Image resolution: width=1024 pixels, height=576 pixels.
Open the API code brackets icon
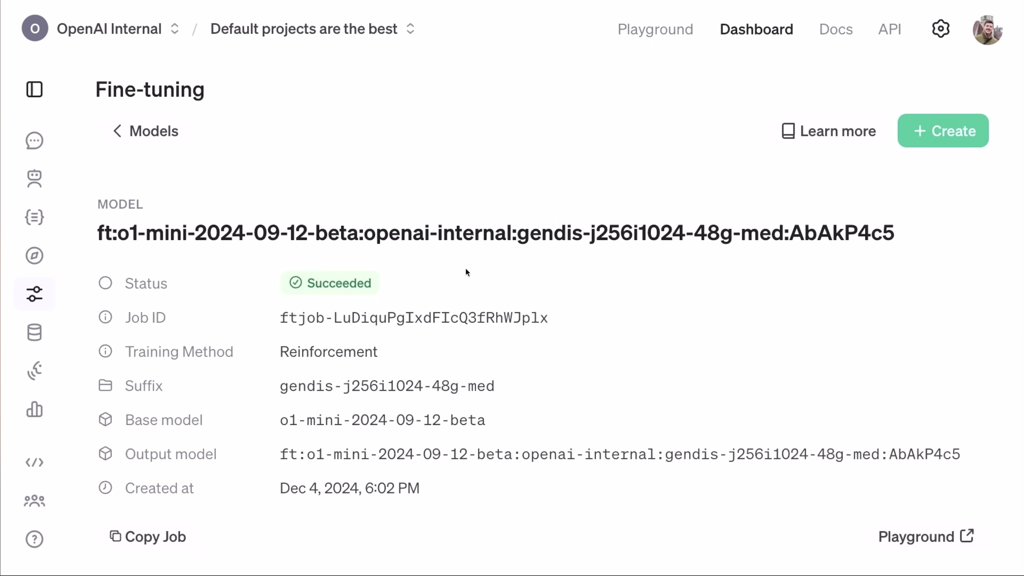tap(35, 462)
